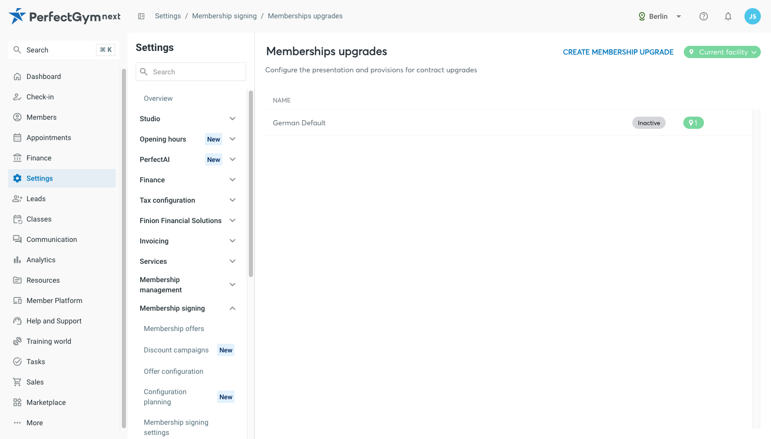771x439 pixels.
Task: Click the Appointments calendar icon
Action: pyautogui.click(x=17, y=138)
